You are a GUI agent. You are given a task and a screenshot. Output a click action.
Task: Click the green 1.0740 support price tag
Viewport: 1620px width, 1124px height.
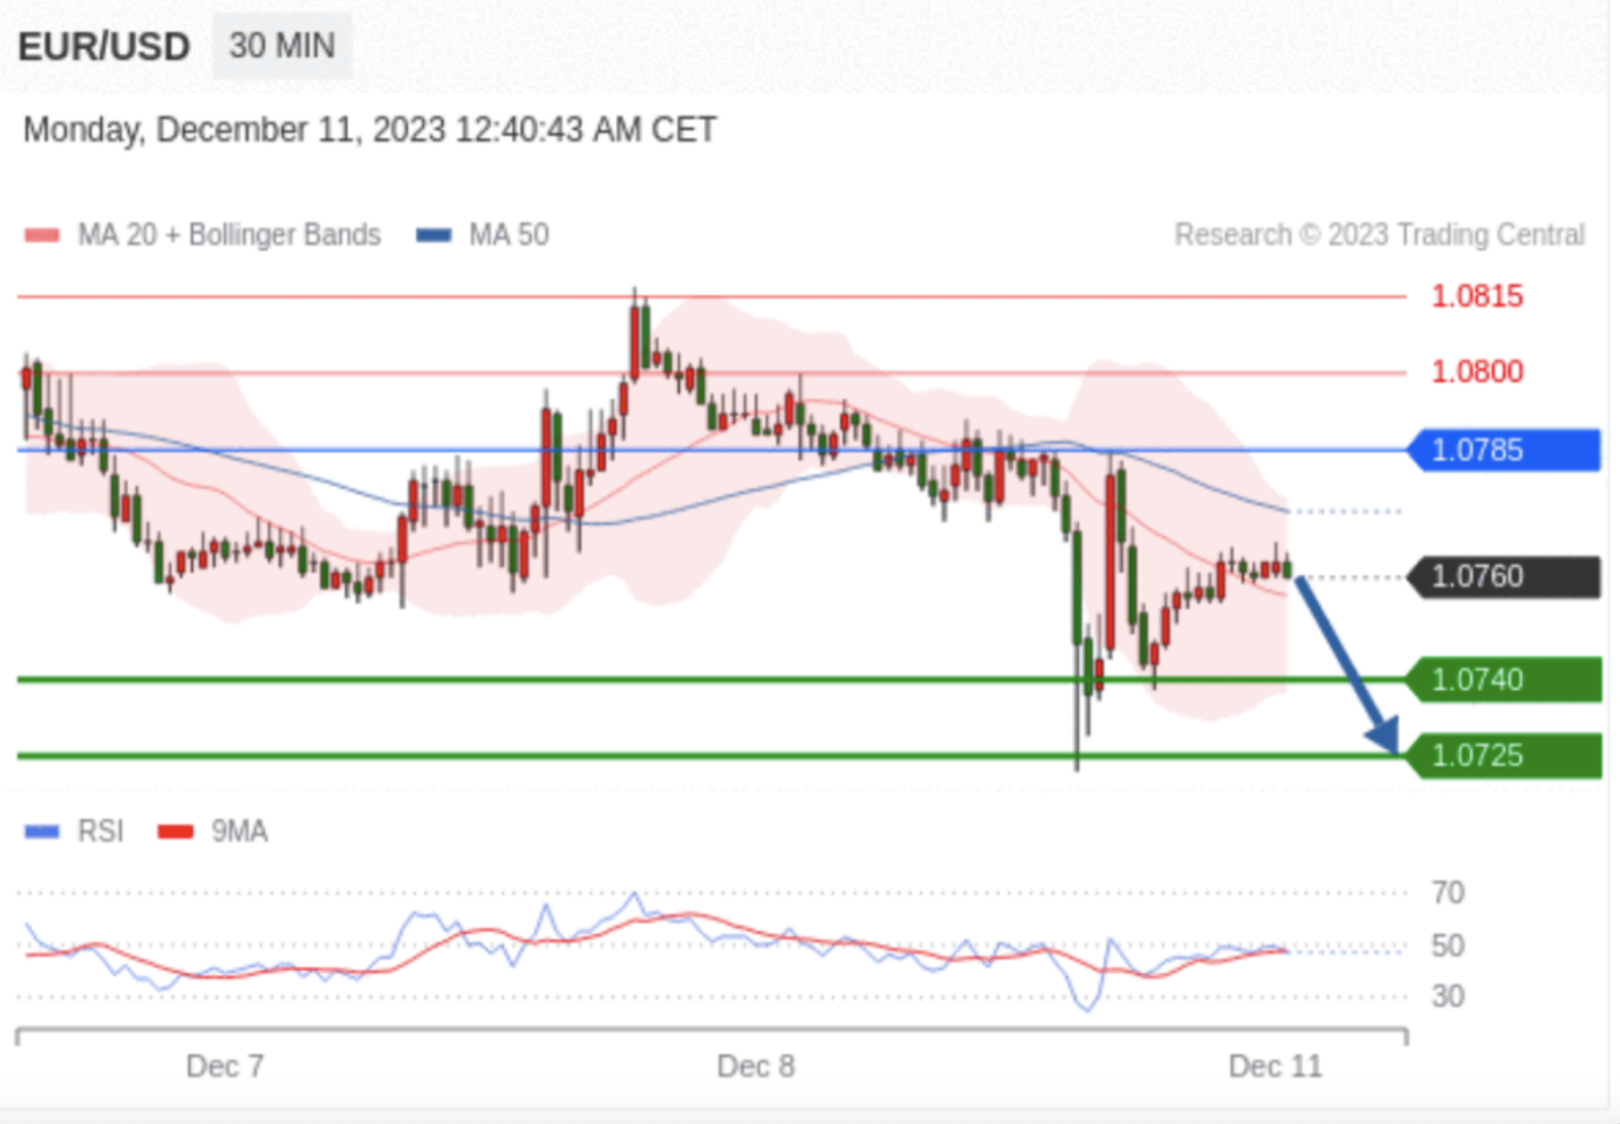pos(1504,679)
